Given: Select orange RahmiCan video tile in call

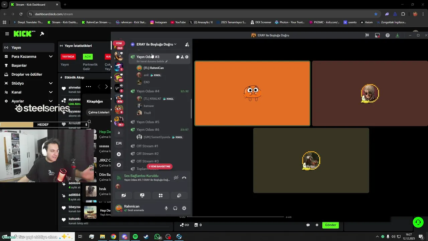Looking at the screenshot, I should [252, 93].
